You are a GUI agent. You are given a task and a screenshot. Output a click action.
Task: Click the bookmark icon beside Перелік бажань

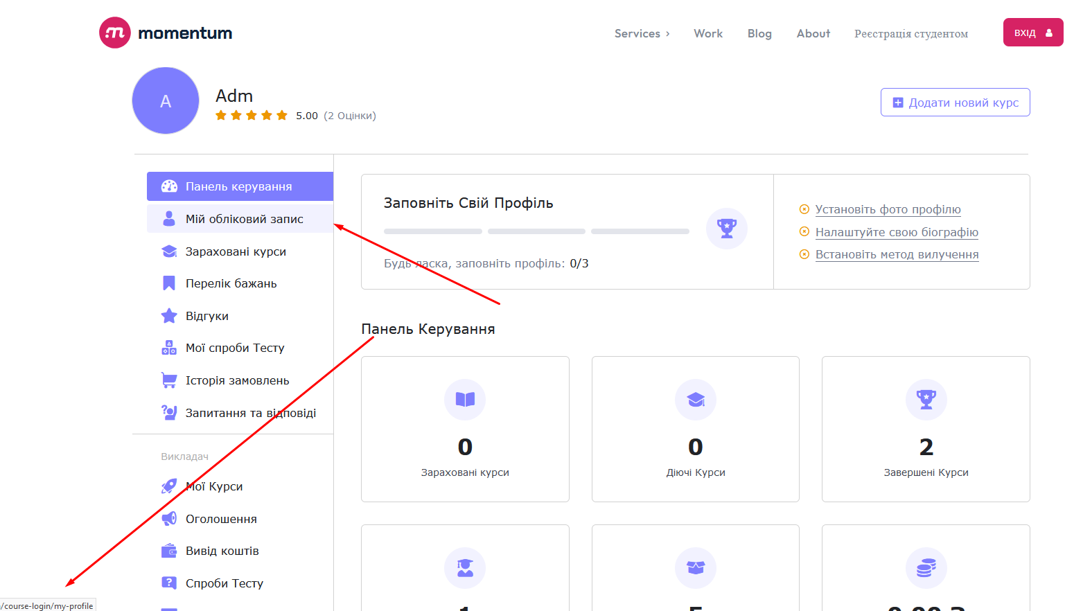[x=169, y=283]
